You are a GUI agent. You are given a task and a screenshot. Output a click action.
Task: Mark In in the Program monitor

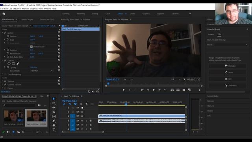point(130,90)
